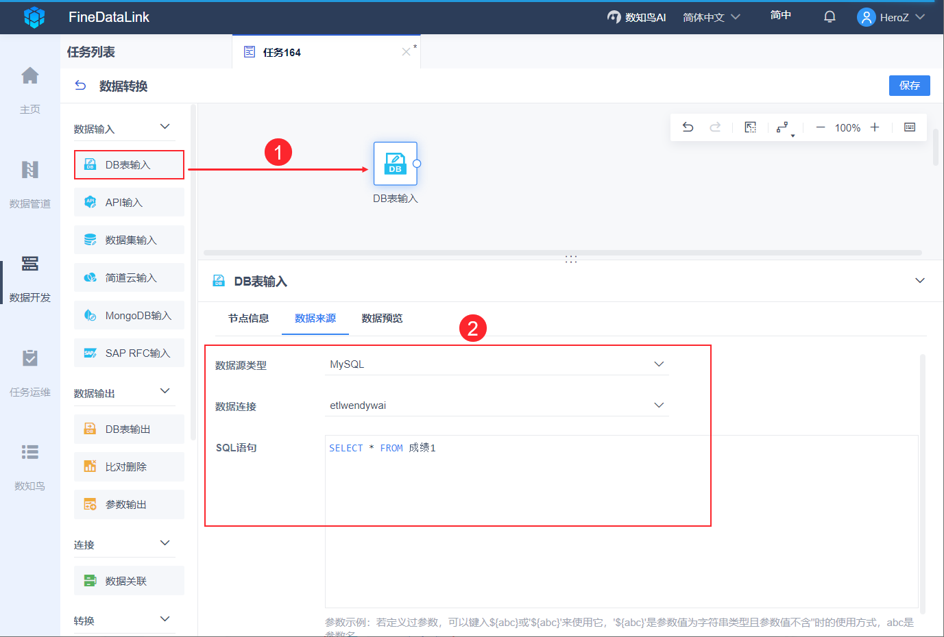Click the 数据转换 heading
Image resolution: width=944 pixels, height=637 pixels.
pyautogui.click(x=123, y=86)
